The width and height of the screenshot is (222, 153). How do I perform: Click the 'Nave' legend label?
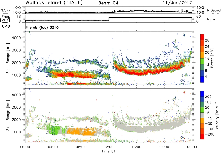211,19
